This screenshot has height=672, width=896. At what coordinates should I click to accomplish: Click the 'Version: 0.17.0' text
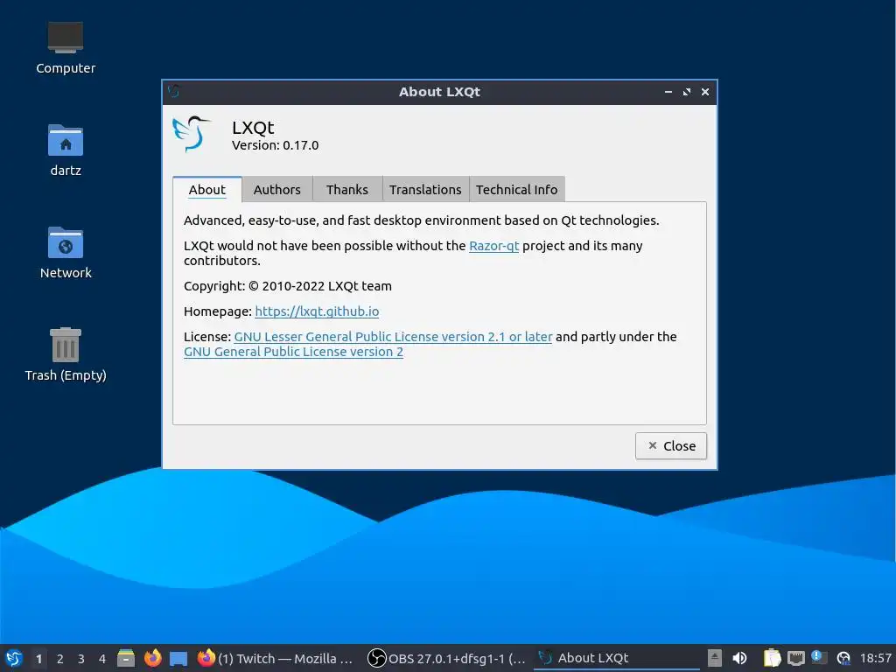tap(276, 145)
